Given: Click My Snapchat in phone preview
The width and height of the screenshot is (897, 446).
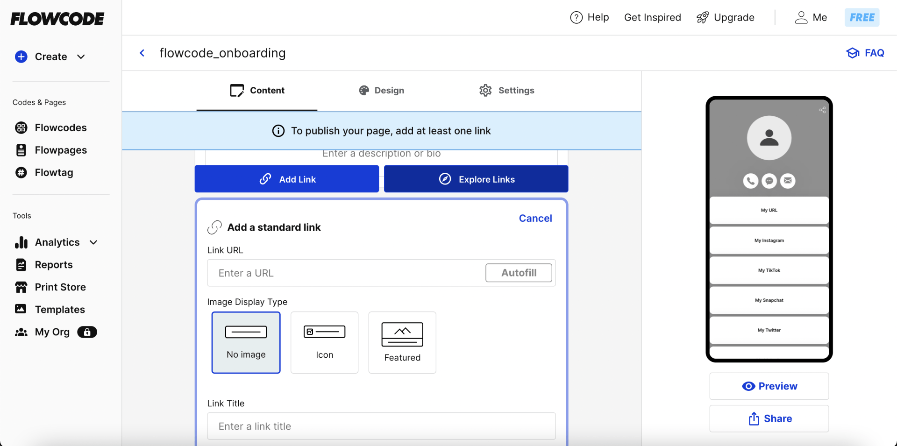Looking at the screenshot, I should tap(769, 300).
